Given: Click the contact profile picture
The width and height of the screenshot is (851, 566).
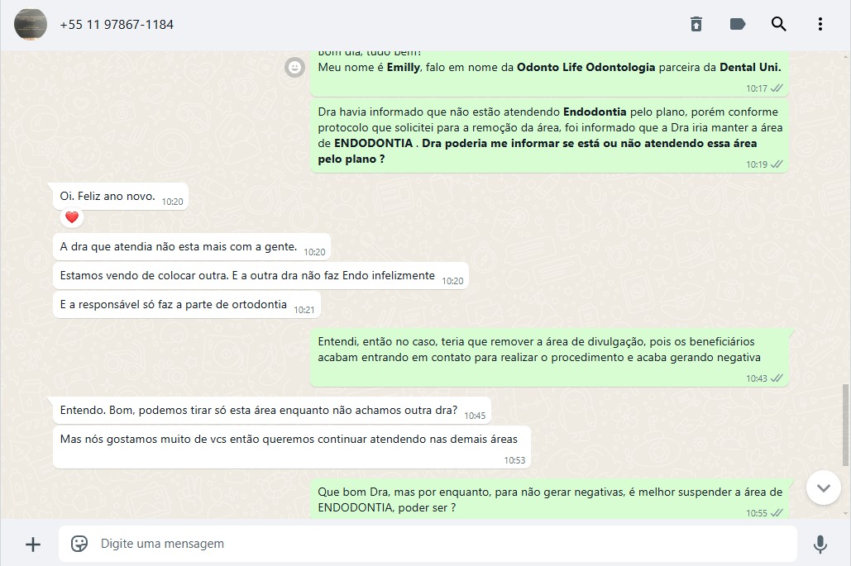Looking at the screenshot, I should [x=31, y=25].
